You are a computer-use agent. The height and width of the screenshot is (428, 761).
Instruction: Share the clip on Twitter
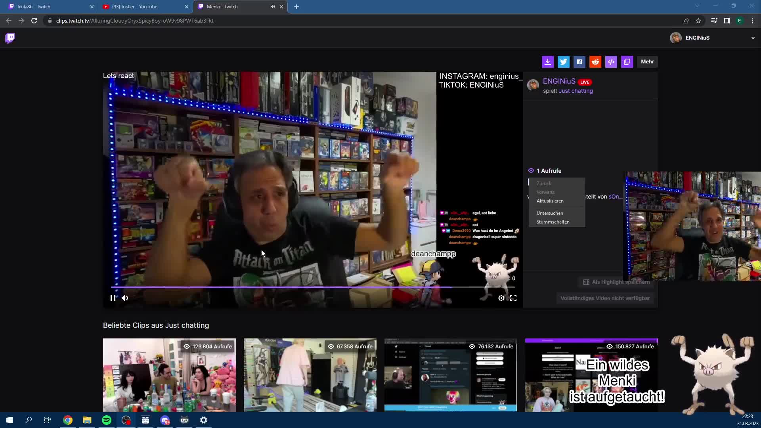564,62
